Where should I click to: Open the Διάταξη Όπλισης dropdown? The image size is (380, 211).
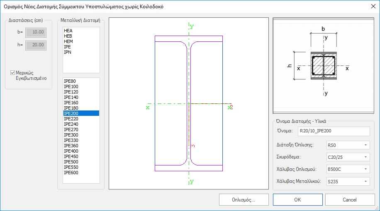pyautogui.click(x=348, y=145)
